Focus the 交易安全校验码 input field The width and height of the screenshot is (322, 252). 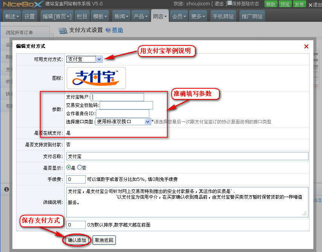tap(126, 105)
